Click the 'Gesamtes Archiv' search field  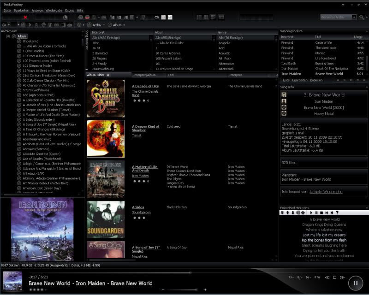(336, 17)
